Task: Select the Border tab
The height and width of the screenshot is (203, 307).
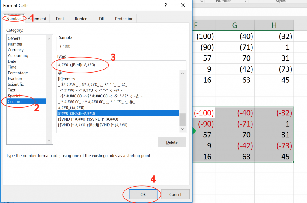Action: [x=80, y=18]
